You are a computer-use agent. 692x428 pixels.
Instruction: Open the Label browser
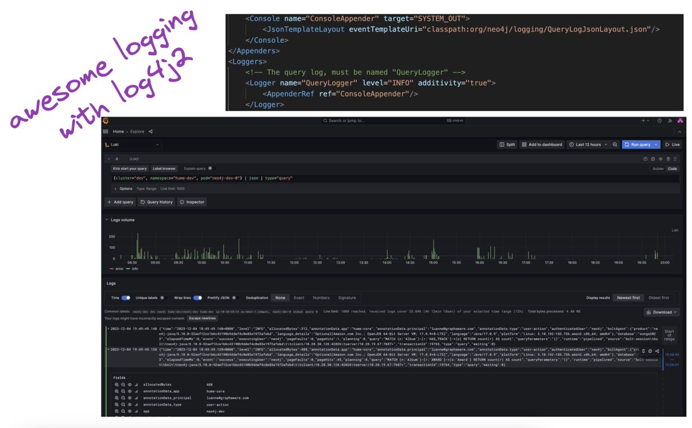click(x=164, y=169)
